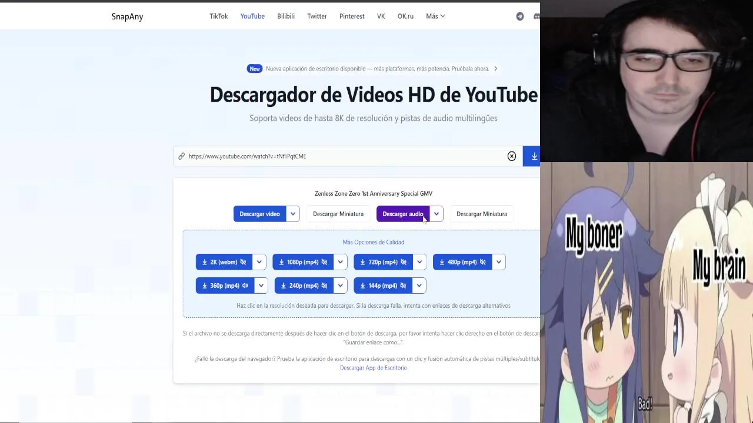Clear the URL with the X icon
753x423 pixels.
pos(512,156)
